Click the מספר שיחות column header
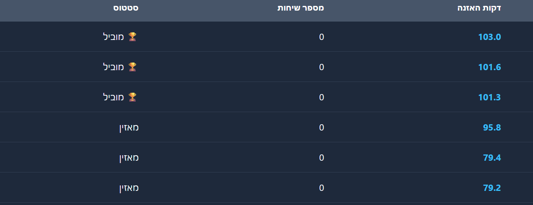 coord(301,8)
